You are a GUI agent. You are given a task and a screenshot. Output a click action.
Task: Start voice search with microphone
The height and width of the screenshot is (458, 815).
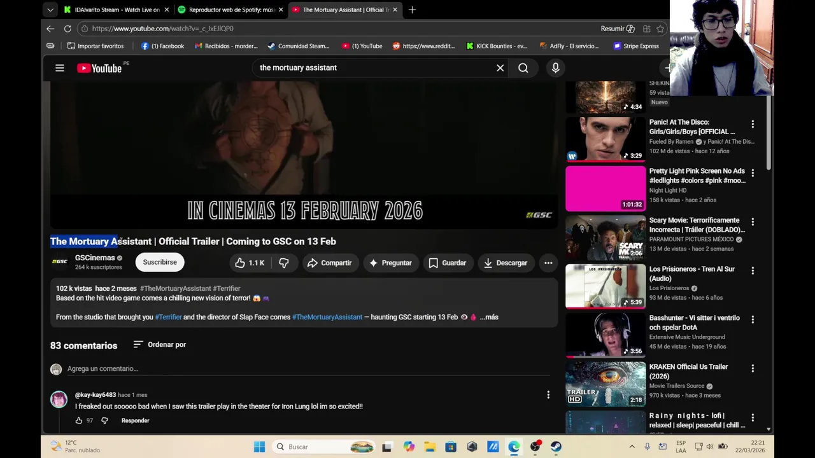(556, 68)
